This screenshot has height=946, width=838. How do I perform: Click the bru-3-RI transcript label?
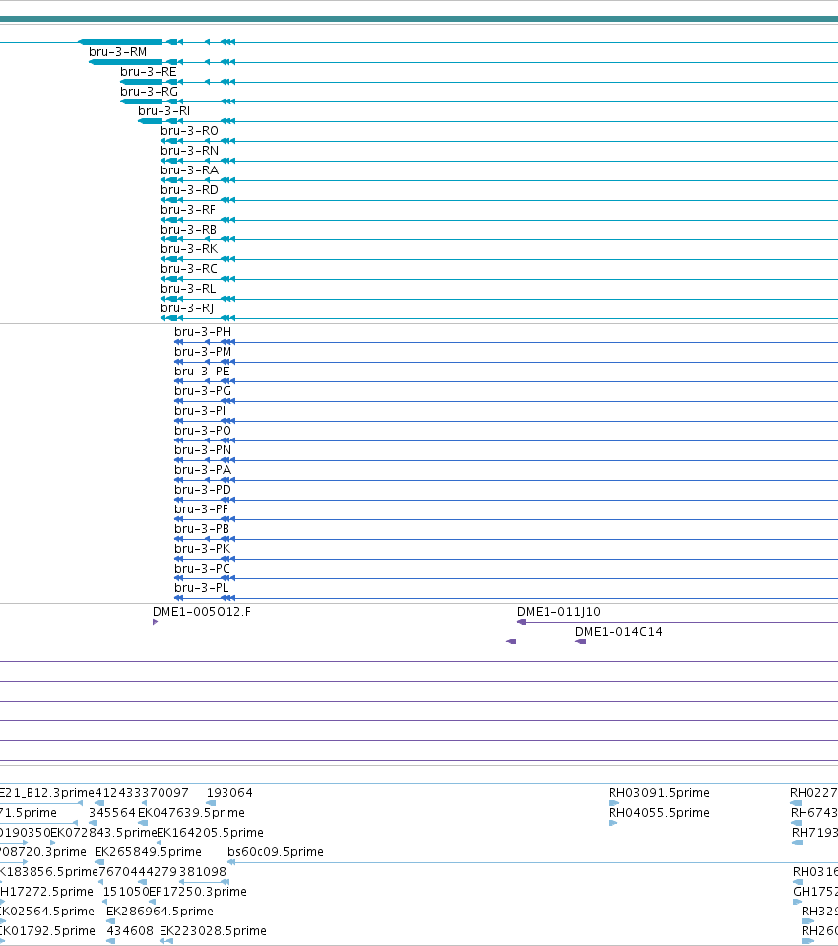(x=164, y=111)
